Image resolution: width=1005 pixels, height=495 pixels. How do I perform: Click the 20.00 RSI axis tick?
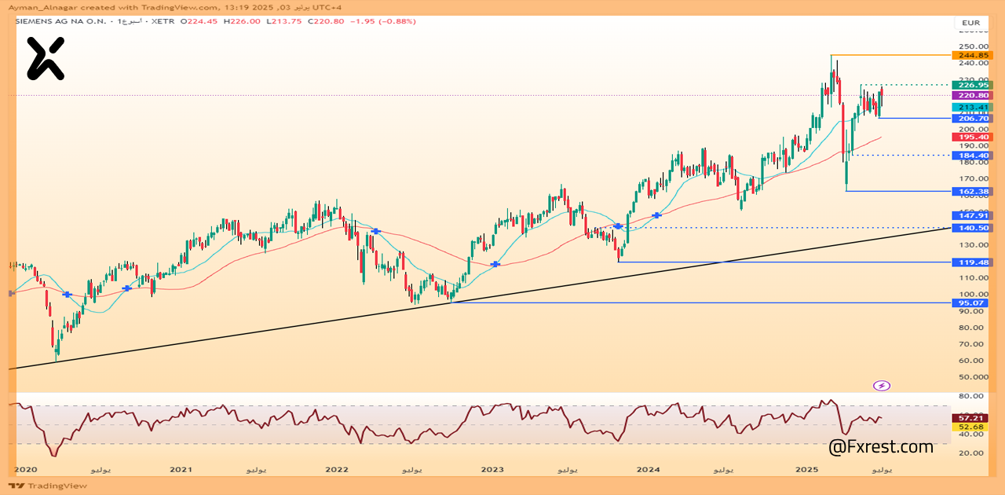point(972,453)
